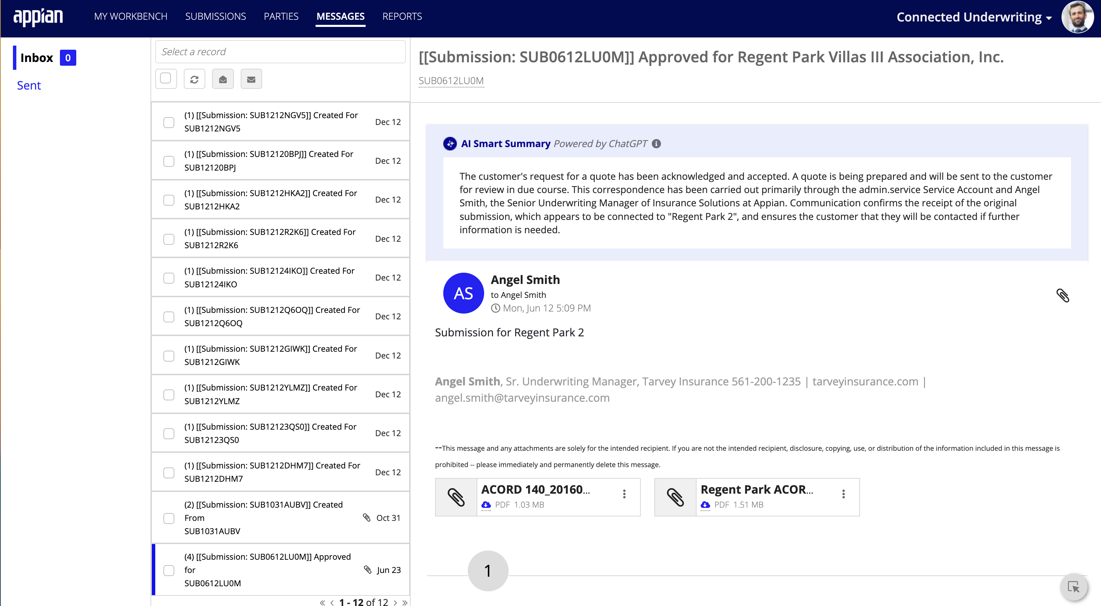Screen dimensions: 1101x606
Task: Open the SUB0612LU0M record link
Action: tap(451, 81)
